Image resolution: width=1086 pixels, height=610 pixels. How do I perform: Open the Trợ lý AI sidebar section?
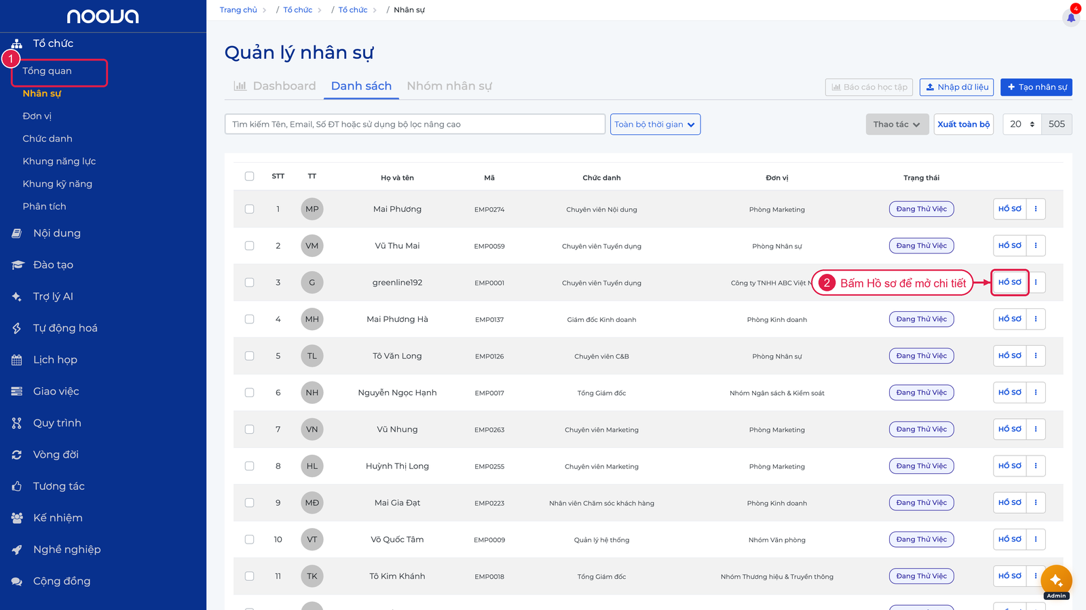53,296
